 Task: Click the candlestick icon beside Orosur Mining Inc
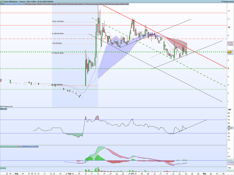(x=1, y=1)
